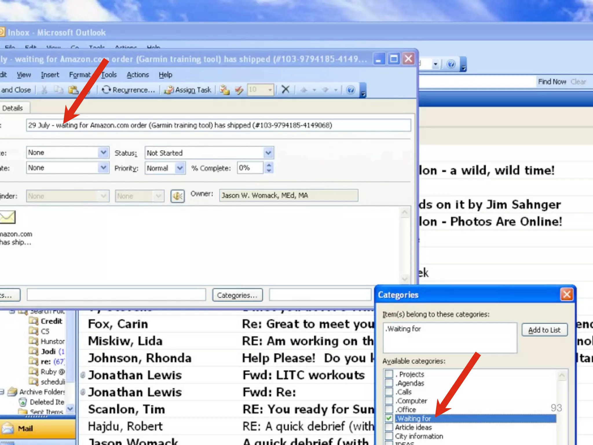The height and width of the screenshot is (445, 593).
Task: Click the Delete (X) toolbar icon
Action: coord(285,90)
